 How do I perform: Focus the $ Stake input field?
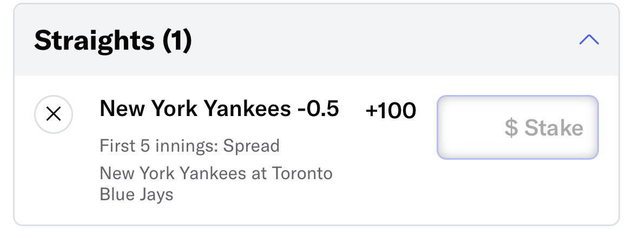click(518, 127)
